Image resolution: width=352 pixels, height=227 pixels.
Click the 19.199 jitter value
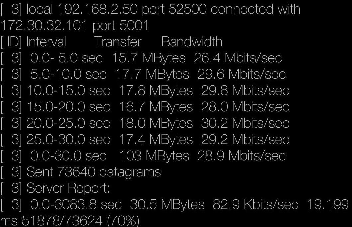pyautogui.click(x=327, y=204)
